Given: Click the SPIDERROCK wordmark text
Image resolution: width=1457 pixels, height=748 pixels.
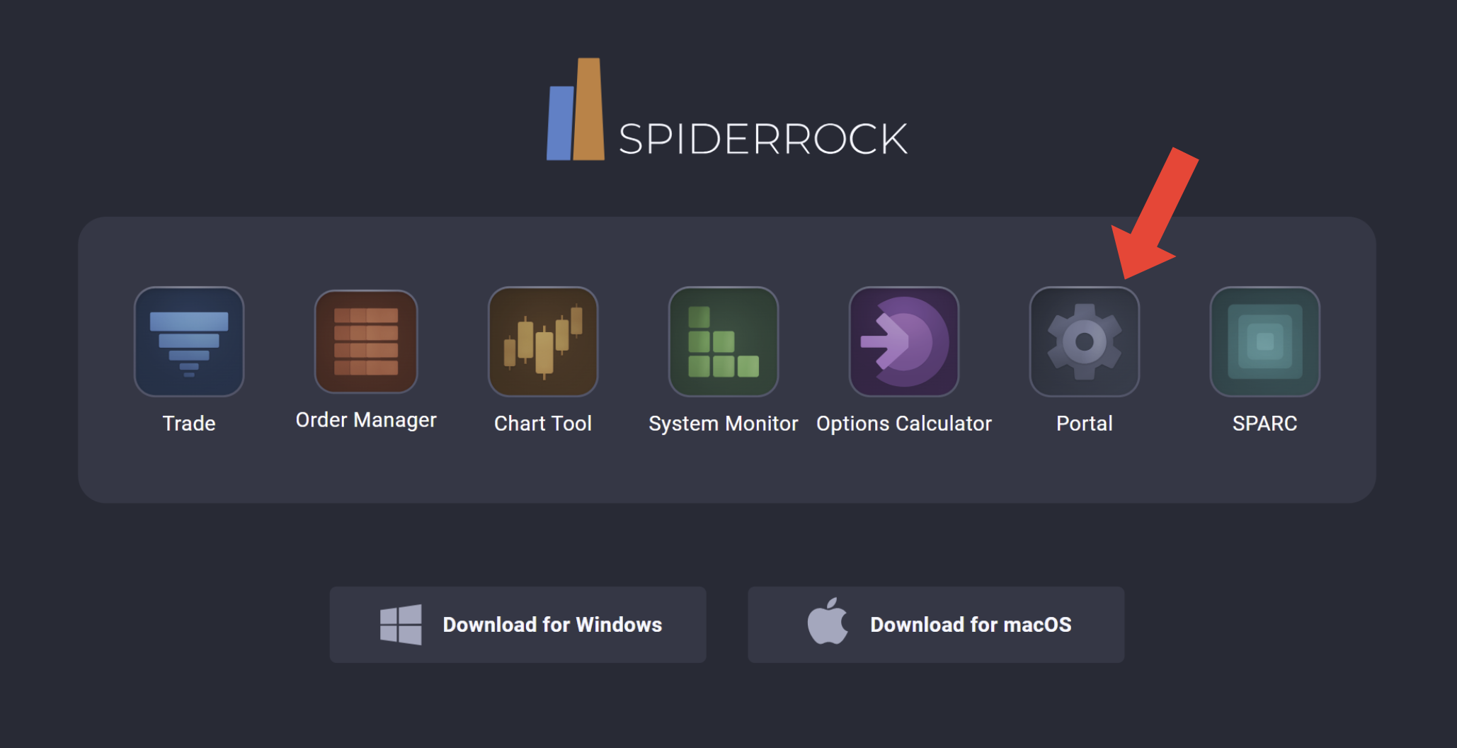Looking at the screenshot, I should (x=762, y=139).
